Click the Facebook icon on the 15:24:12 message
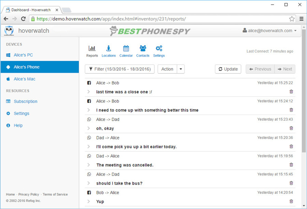Viewport: 307px width, 209px height. click(89, 101)
